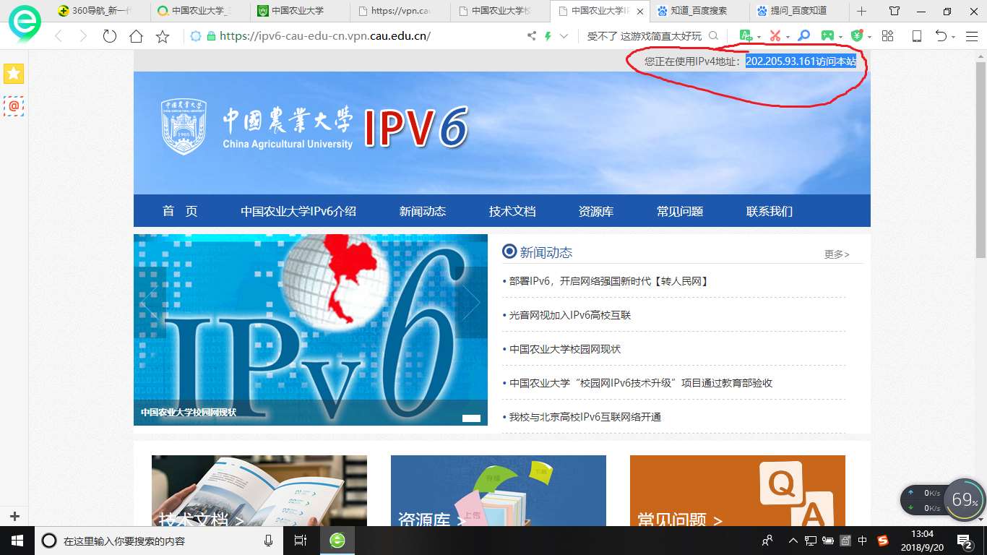This screenshot has width=987, height=555.
Task: Click the mobile device icon in toolbar
Action: [916, 36]
